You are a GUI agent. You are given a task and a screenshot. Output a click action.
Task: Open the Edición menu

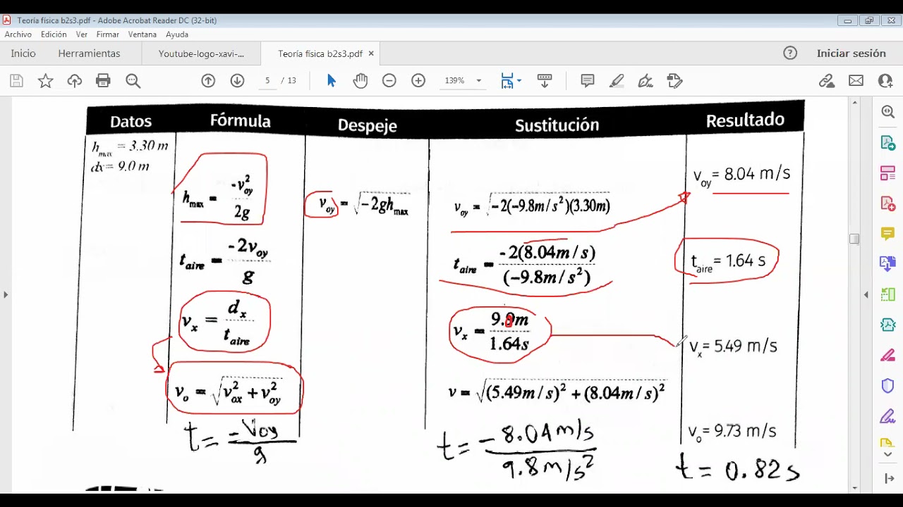point(54,35)
